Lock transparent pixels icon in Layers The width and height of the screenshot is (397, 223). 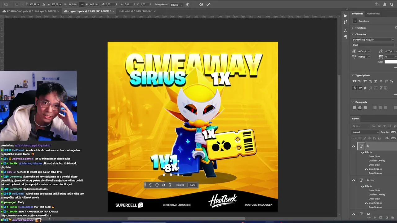[x=360, y=138]
